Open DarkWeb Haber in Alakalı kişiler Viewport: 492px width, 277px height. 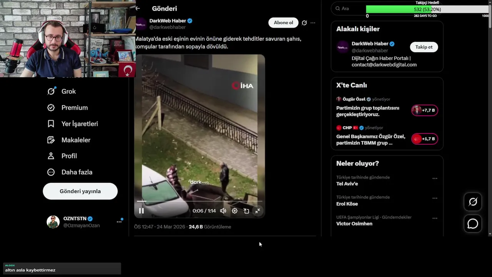pyautogui.click(x=370, y=44)
